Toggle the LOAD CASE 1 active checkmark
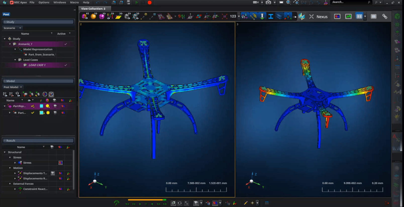 [x=66, y=65]
